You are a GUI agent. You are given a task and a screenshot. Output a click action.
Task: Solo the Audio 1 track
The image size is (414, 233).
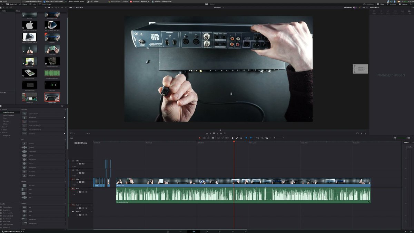tap(83, 192)
